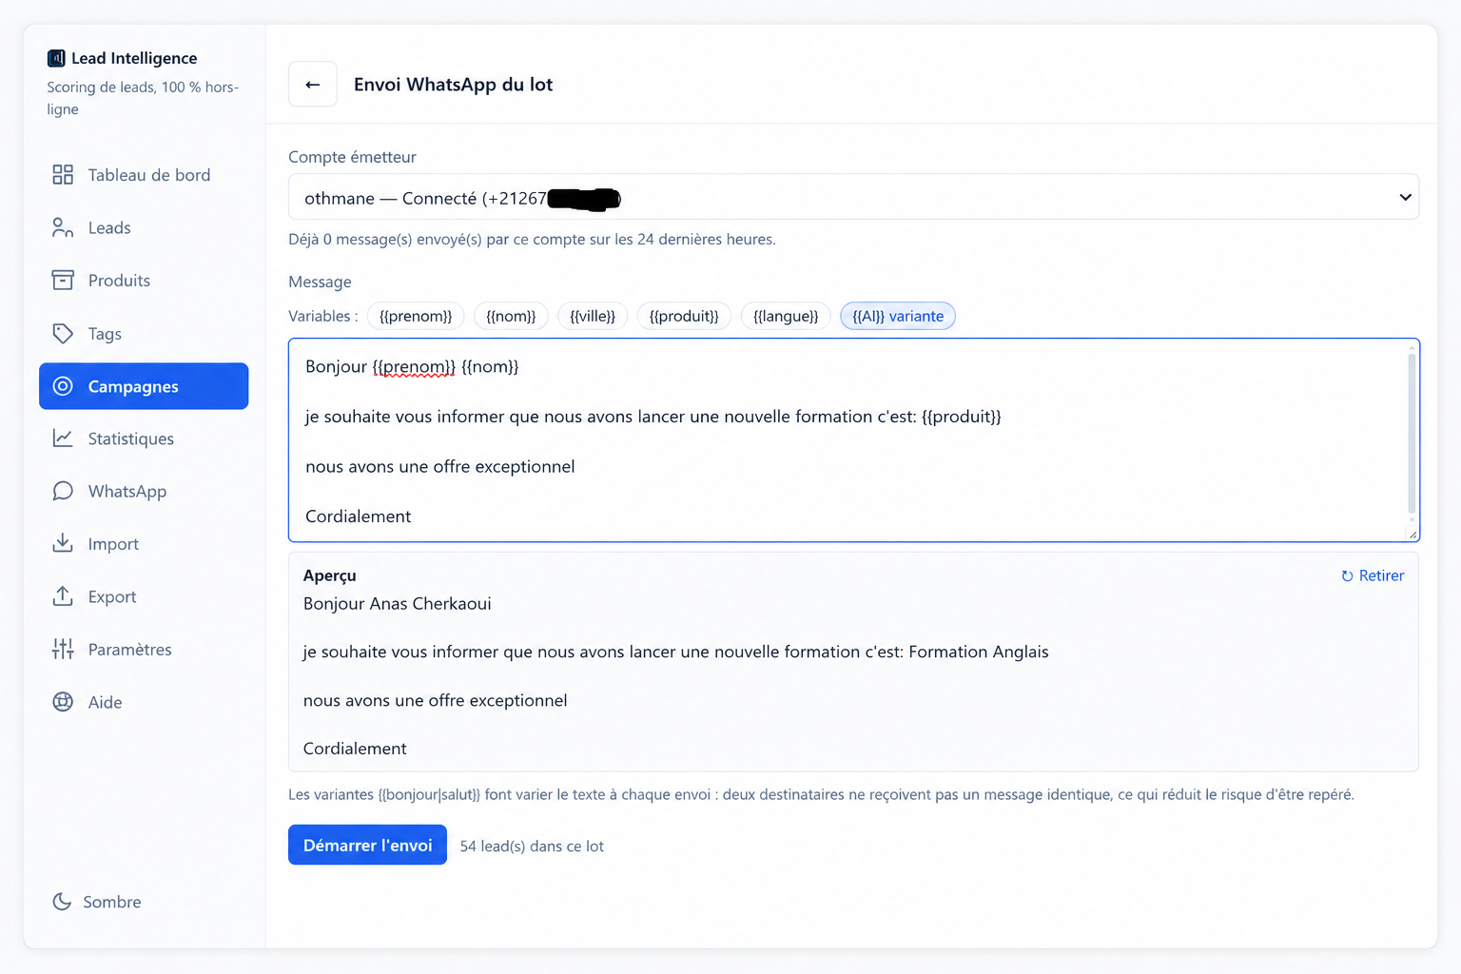
Task: Open the Campagnes menu item
Action: (x=144, y=386)
